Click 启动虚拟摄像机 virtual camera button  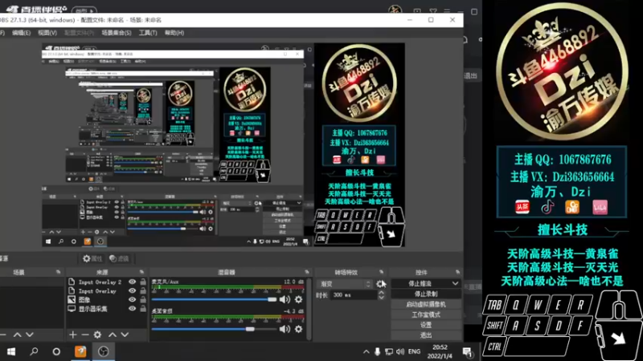[x=426, y=304]
